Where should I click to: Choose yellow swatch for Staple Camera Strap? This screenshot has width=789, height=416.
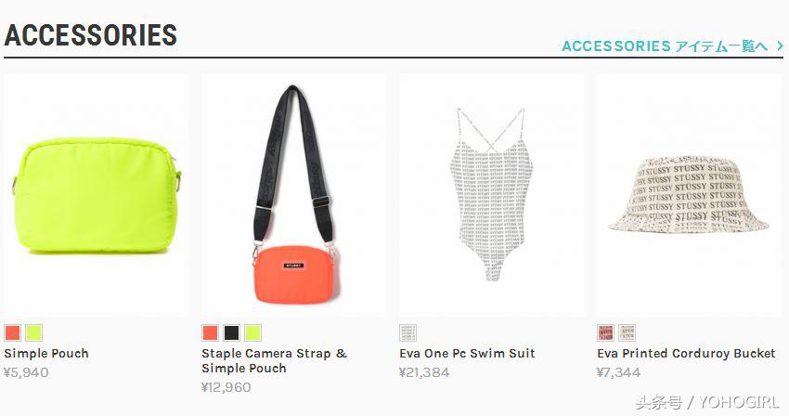253,332
